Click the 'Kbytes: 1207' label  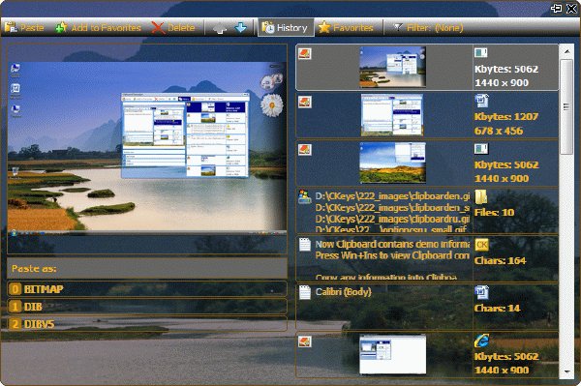(506, 117)
